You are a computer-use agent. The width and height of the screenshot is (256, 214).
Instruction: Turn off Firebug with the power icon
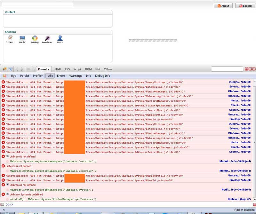coord(254,69)
